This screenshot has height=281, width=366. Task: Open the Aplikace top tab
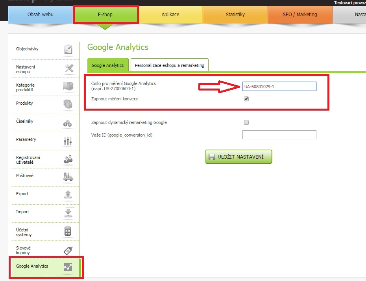(170, 15)
